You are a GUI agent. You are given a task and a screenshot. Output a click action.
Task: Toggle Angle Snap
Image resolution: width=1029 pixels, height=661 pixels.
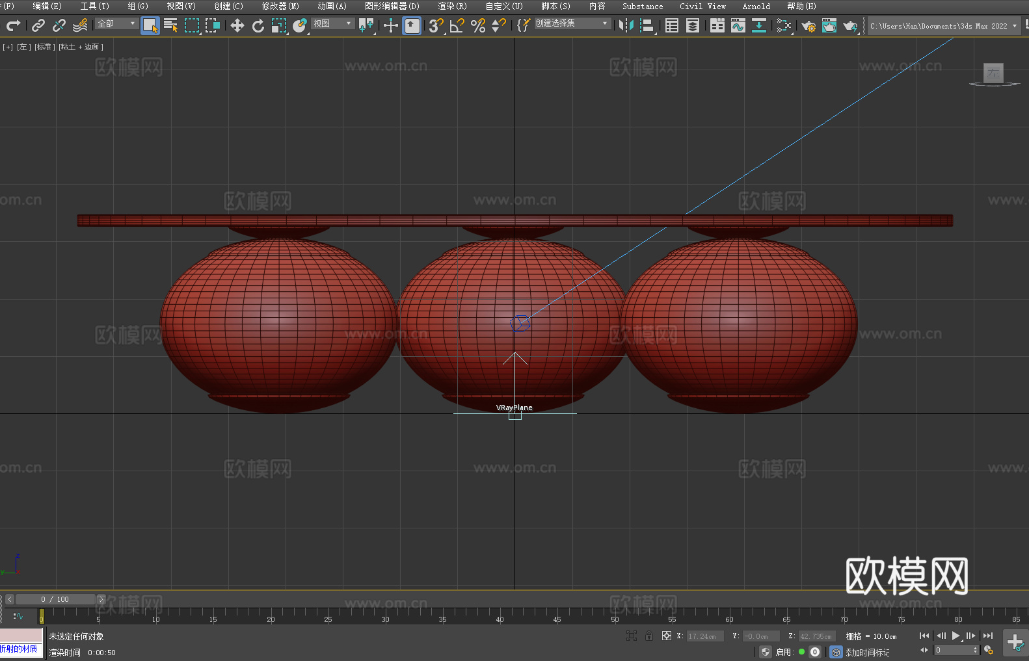(457, 25)
